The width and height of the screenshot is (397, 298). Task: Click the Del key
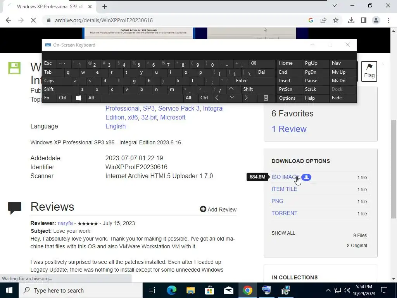265,72
